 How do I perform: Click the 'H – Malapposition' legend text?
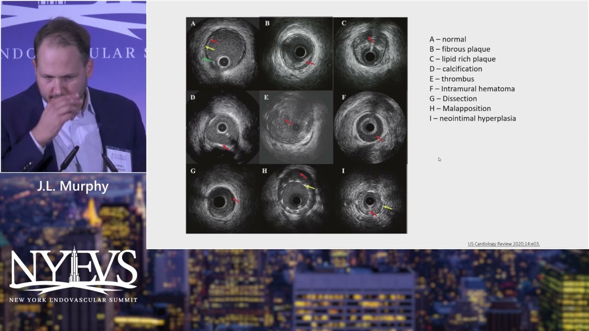click(460, 108)
